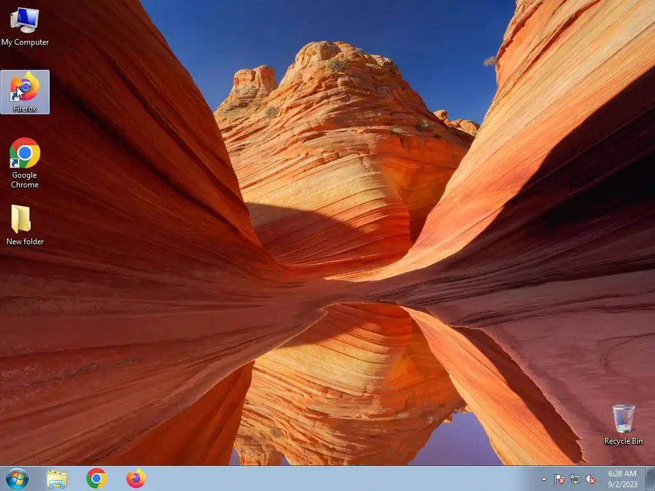Open Action Center flag icon
Image resolution: width=655 pixels, height=491 pixels.
pyautogui.click(x=559, y=479)
